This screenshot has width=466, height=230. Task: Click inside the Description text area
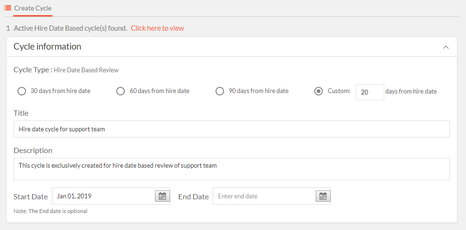click(232, 169)
